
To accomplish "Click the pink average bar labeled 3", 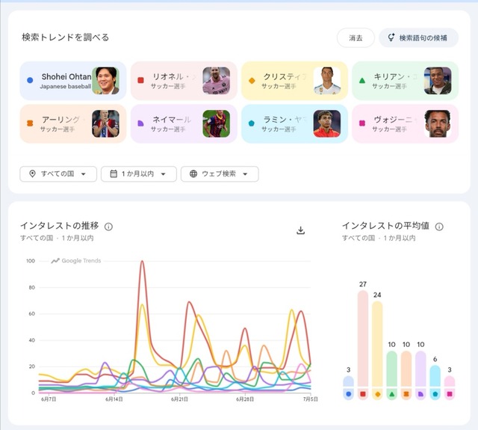I will [x=450, y=382].
